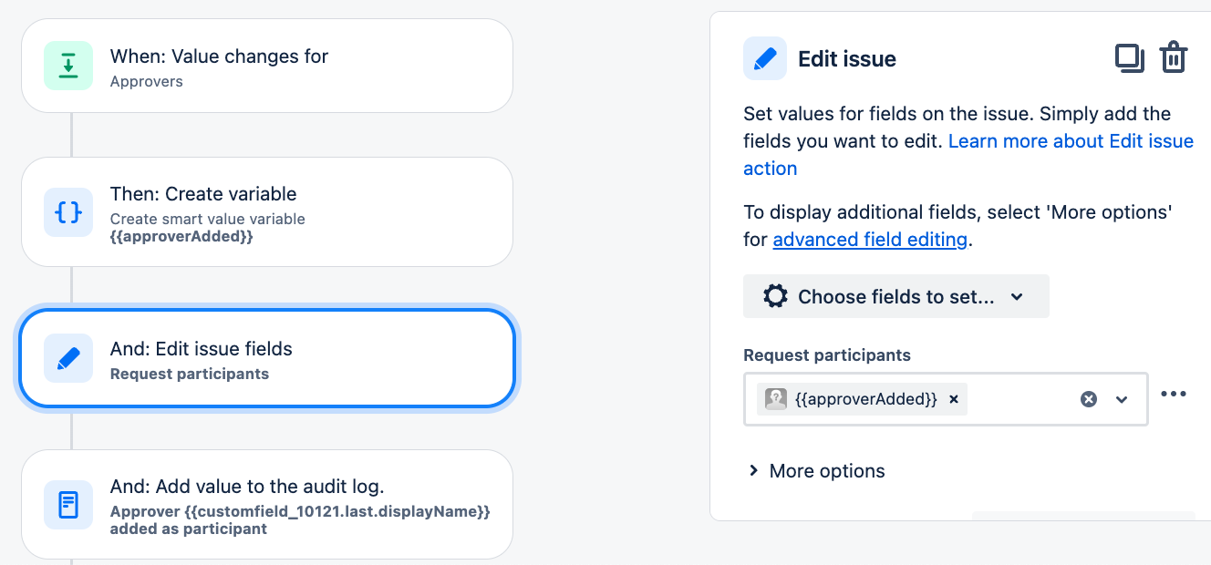Expand the Request participants field chevron
The width and height of the screenshot is (1211, 565).
click(1121, 399)
